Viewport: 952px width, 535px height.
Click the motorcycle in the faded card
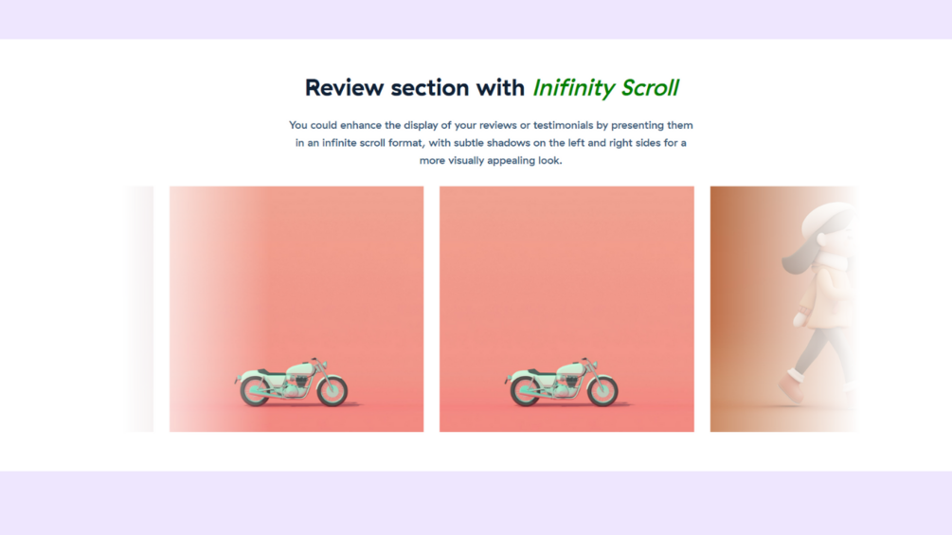click(292, 383)
